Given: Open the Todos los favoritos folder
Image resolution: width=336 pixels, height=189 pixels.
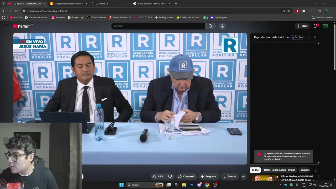Looking at the screenshot, I should click(323, 17).
